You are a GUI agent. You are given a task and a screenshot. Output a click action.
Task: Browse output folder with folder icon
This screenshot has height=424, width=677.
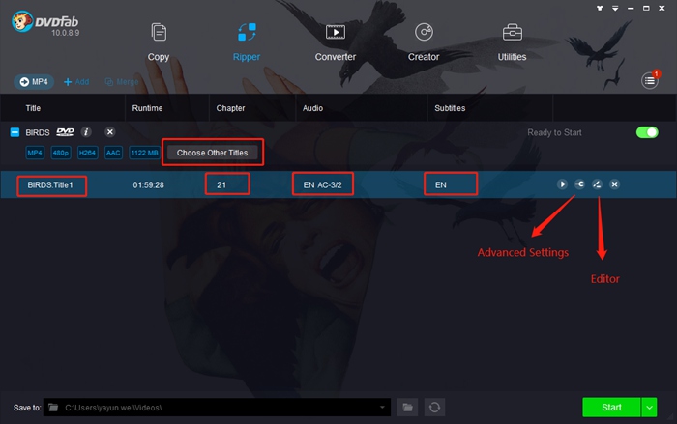(x=409, y=408)
